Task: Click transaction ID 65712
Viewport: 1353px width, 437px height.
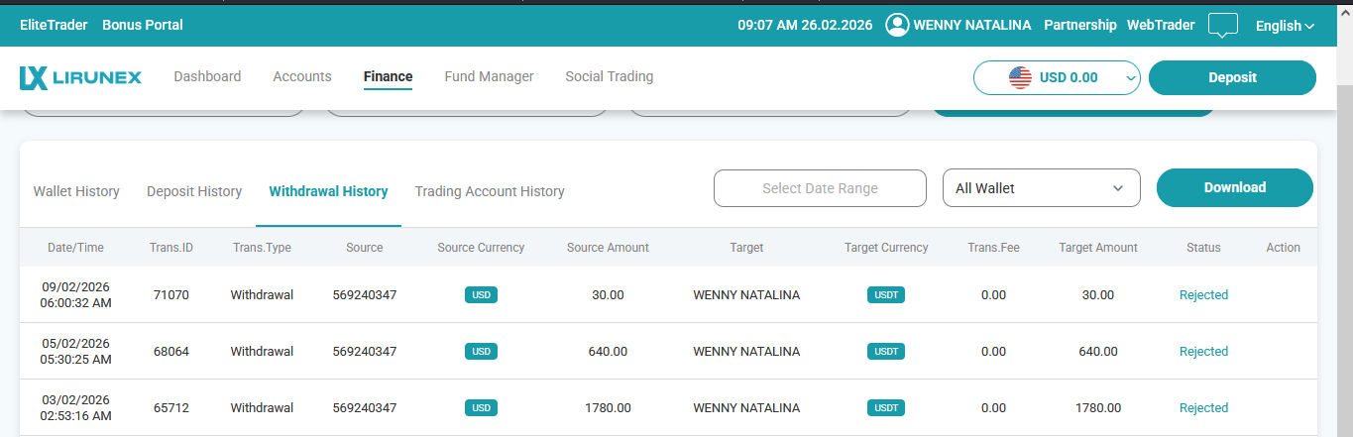Action: 171,408
